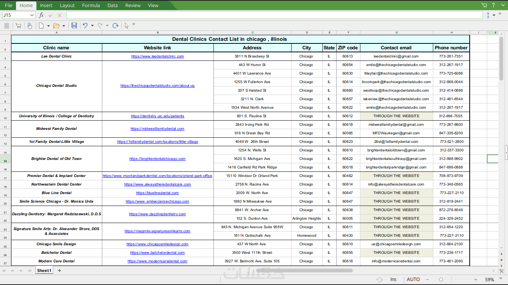The height and width of the screenshot is (285, 508).
Task: Open the dentistry.uic.edu/patients link
Action: point(158,116)
